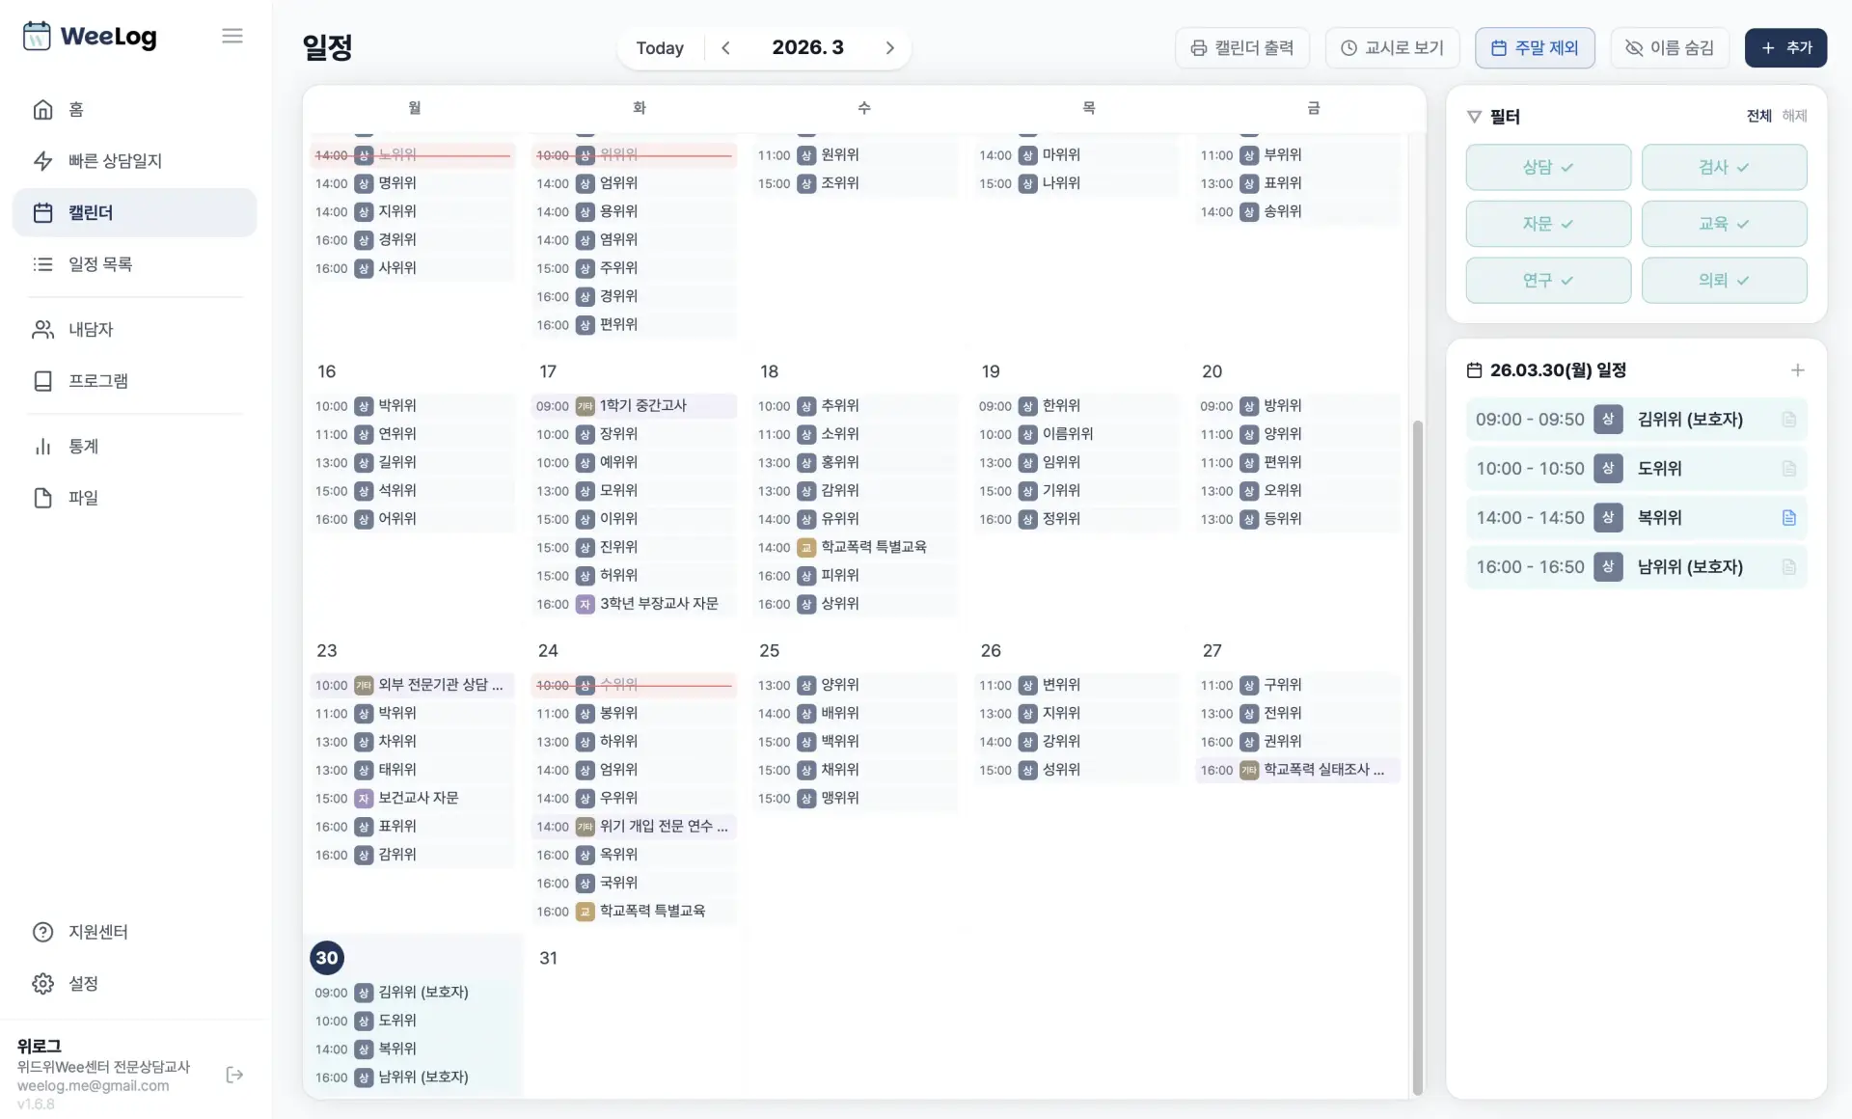The width and height of the screenshot is (1852, 1119).
Task: Open 일정 목록 menu item
Action: 99,264
